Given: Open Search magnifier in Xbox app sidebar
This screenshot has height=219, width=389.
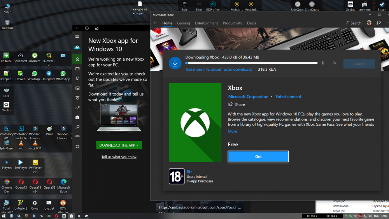Looking at the screenshot, I should pos(77,127).
